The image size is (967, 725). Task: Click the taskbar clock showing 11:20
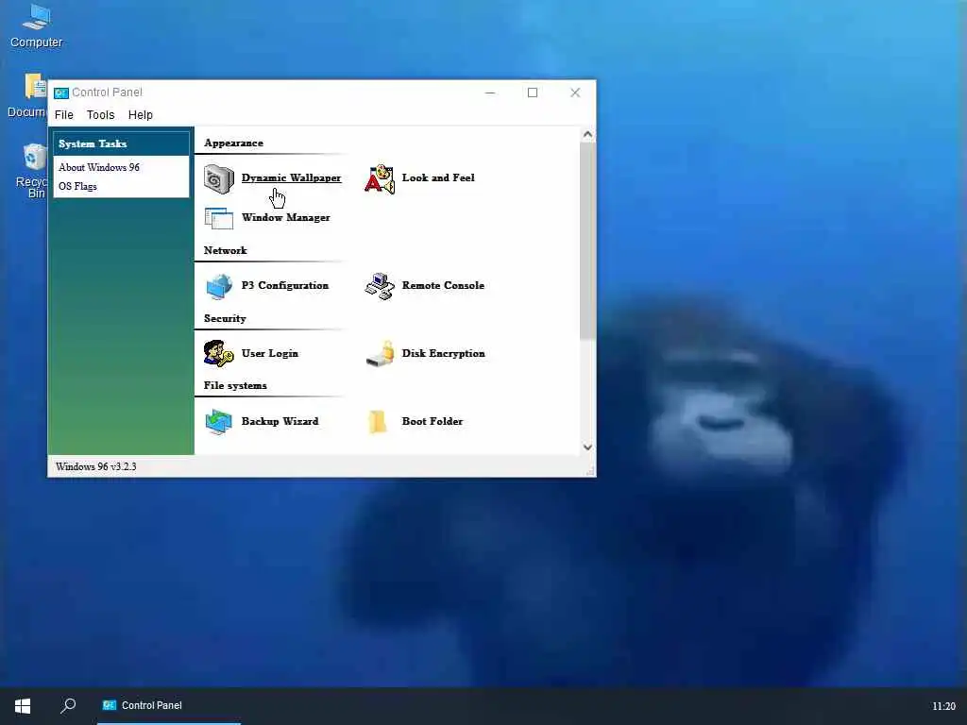943,706
